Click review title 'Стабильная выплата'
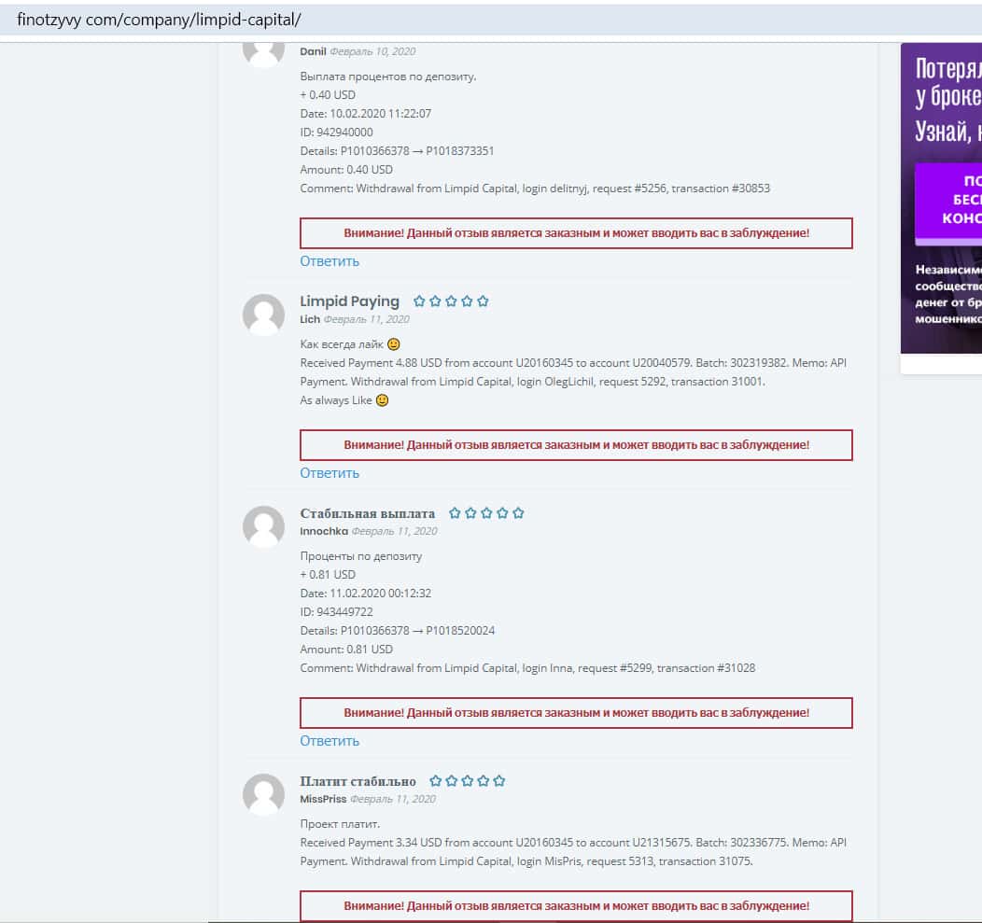 click(368, 513)
